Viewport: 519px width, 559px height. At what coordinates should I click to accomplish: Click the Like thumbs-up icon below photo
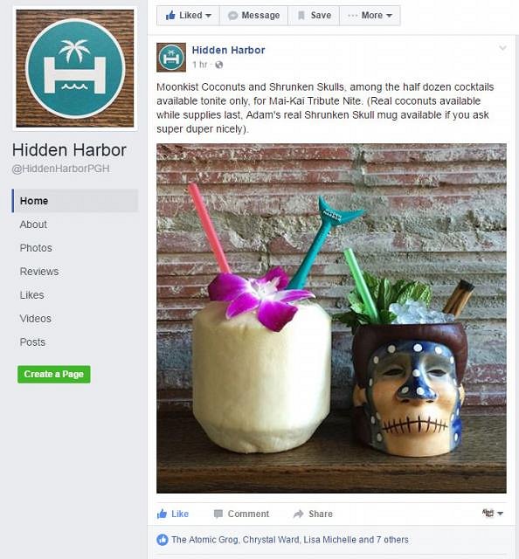point(162,514)
